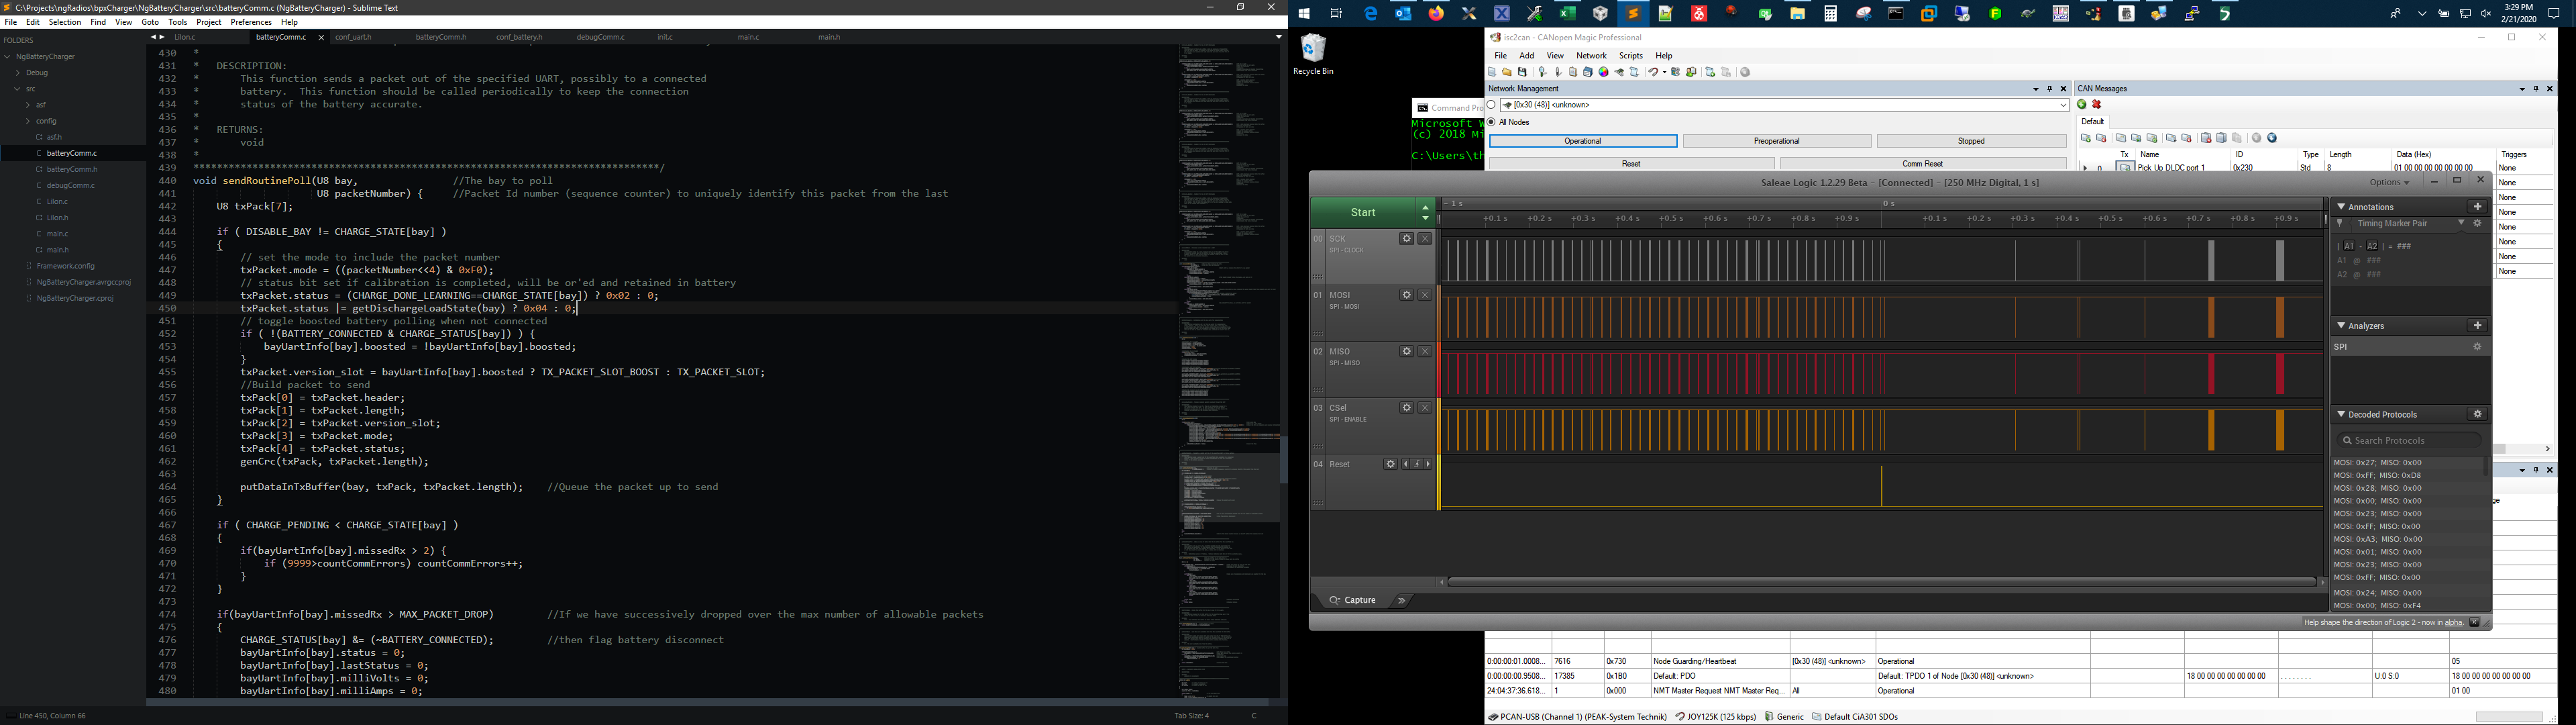This screenshot has height=725, width=2576.
Task: Click the open folder icon in CANopen Magic toolbar
Action: [1507, 72]
